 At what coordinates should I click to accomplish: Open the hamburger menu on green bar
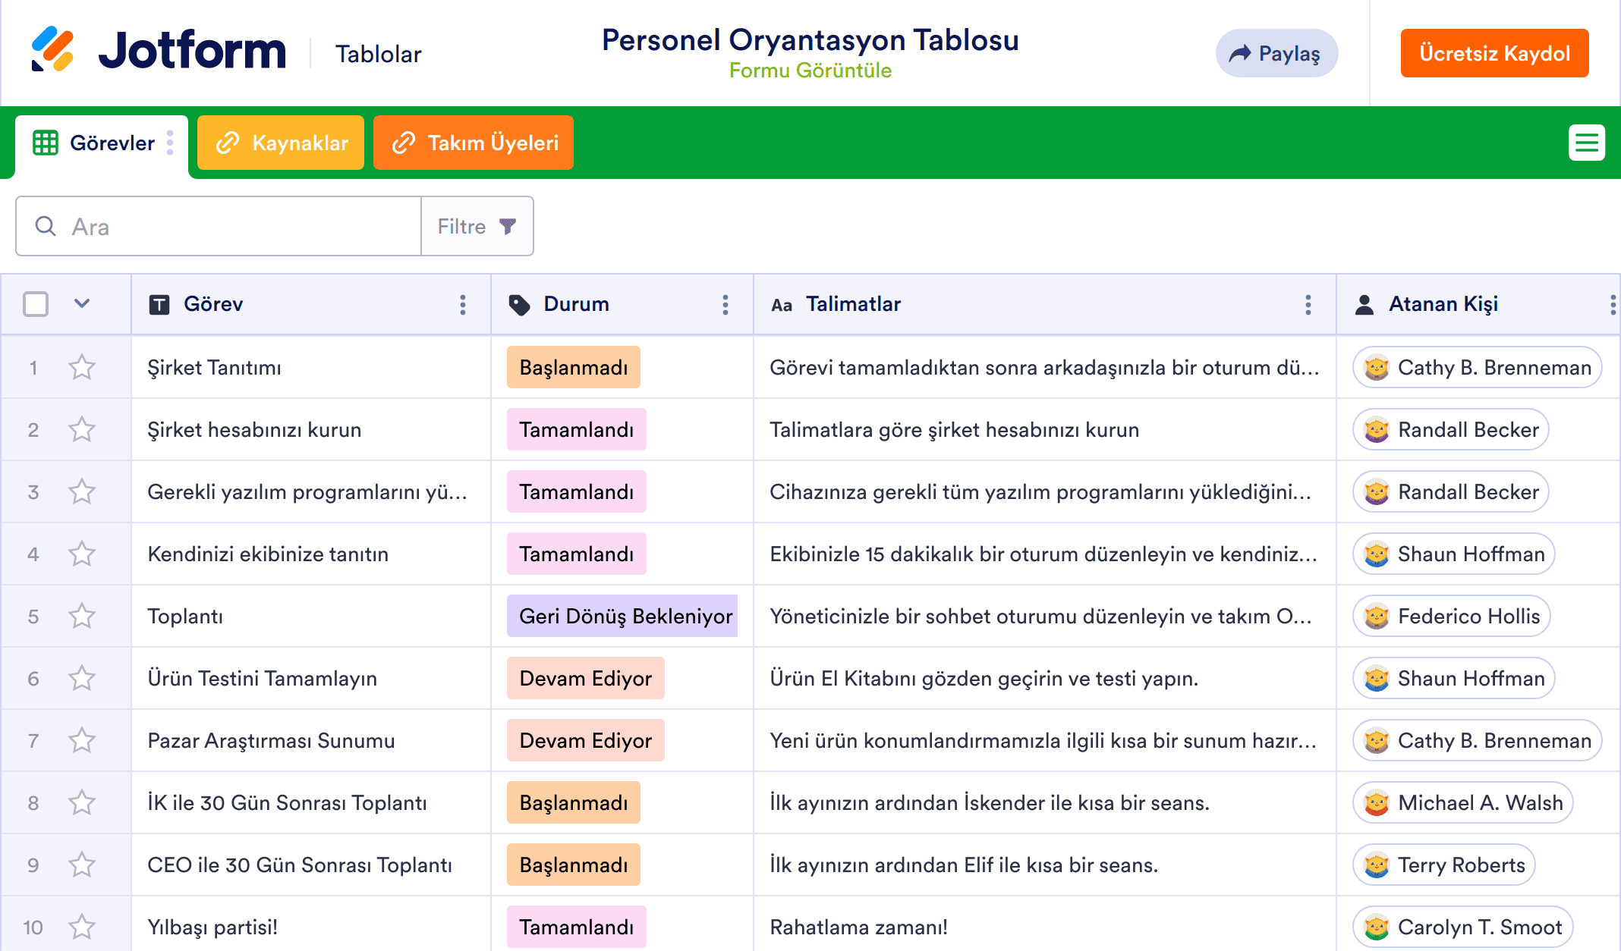tap(1586, 143)
